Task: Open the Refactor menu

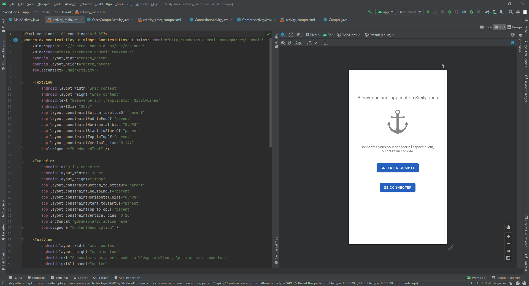Action: coord(86,4)
